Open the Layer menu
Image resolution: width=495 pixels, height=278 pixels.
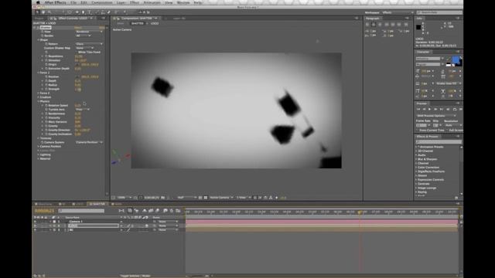121,2
